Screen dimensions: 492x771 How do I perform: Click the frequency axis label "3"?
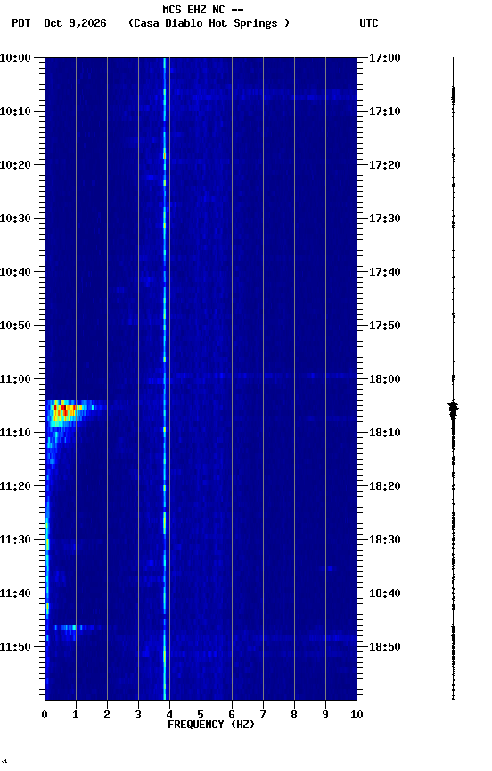pos(138,715)
